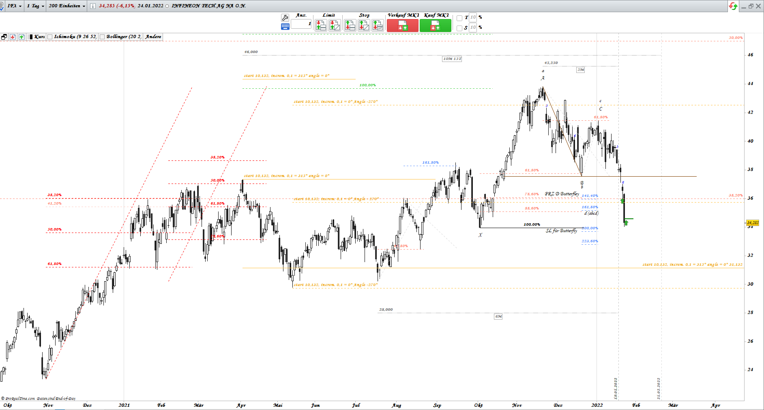
Task: Click the green arrow marker near 36
Action: point(622,201)
